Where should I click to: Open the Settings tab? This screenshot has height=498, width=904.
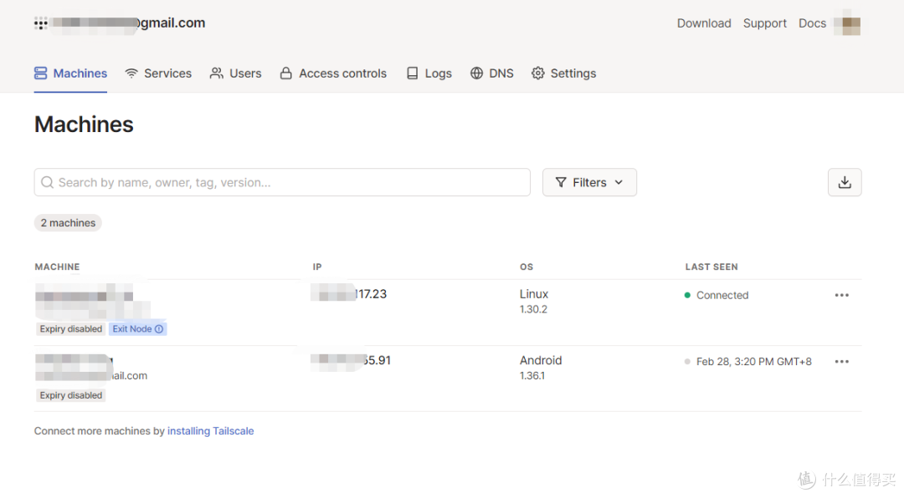(x=563, y=74)
